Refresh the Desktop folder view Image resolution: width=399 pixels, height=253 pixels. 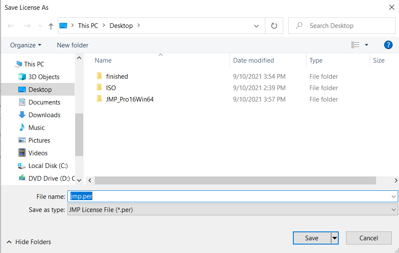274,26
